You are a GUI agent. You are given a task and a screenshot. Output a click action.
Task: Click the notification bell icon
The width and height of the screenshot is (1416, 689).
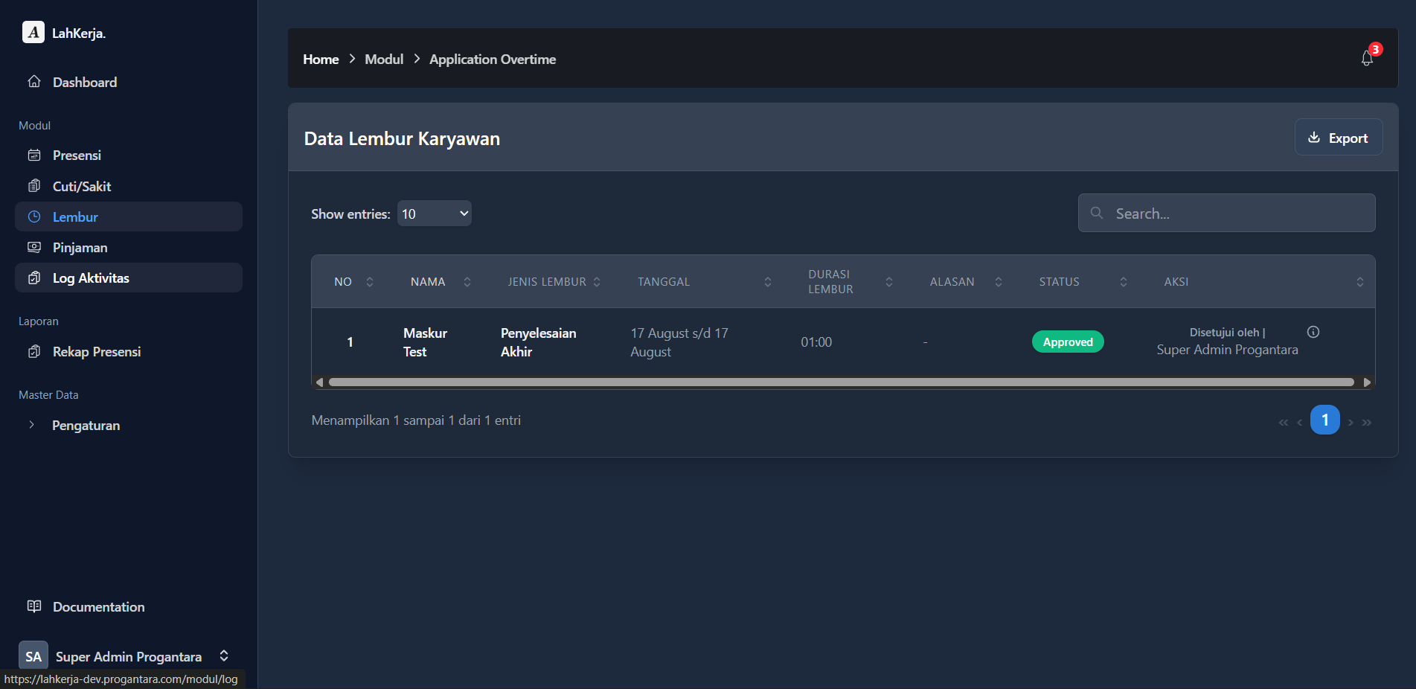(1367, 58)
